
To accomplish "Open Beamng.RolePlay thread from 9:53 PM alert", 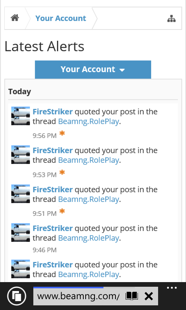I will [89, 160].
